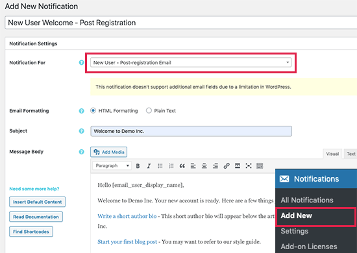Align text left in editor
This screenshot has width=357, height=253.
click(x=193, y=166)
